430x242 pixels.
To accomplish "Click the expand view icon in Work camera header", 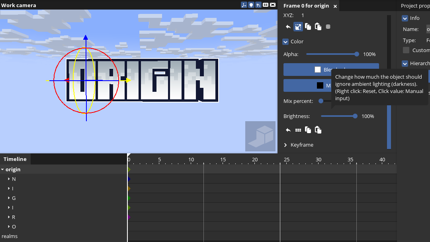I will point(273,5).
